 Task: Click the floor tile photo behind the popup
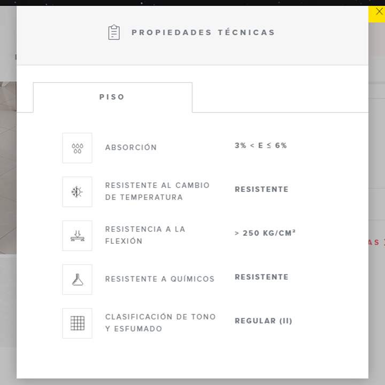point(8,168)
